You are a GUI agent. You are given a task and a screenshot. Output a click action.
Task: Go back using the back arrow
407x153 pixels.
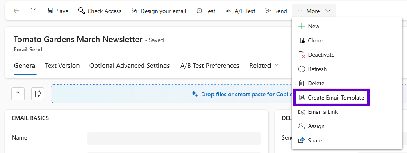16,11
